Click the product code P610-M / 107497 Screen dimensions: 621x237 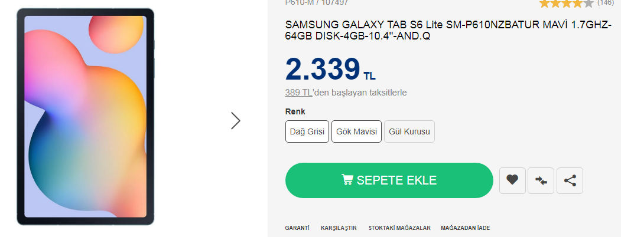316,2
